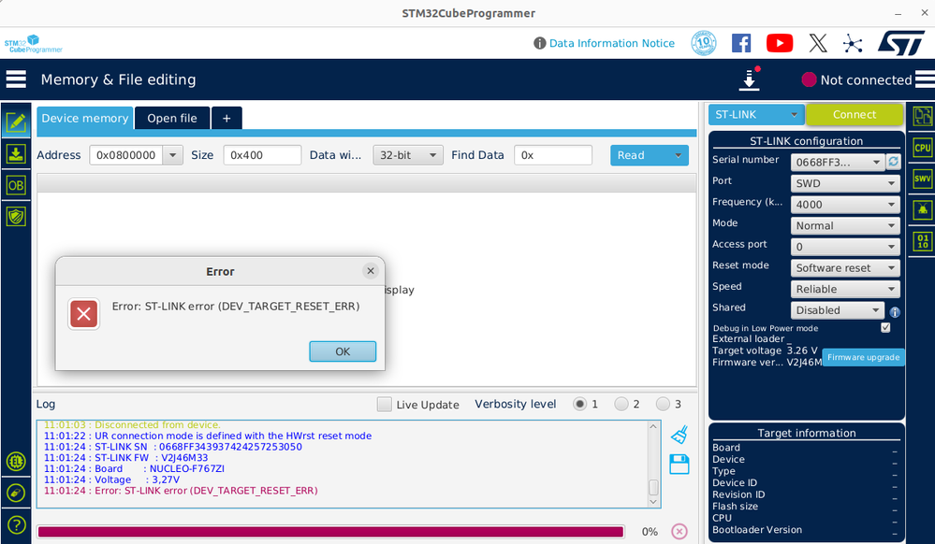This screenshot has height=544, width=935.
Task: Switch to the Open file tab
Action: [x=172, y=118]
